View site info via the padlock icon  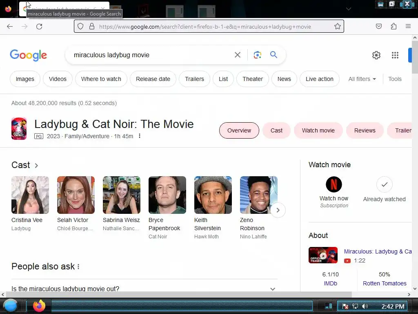92,27
